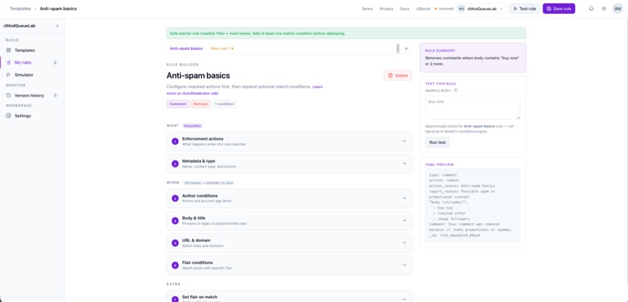Expand Author conditions section chevron
Image resolution: width=628 pixels, height=302 pixels.
[404, 198]
